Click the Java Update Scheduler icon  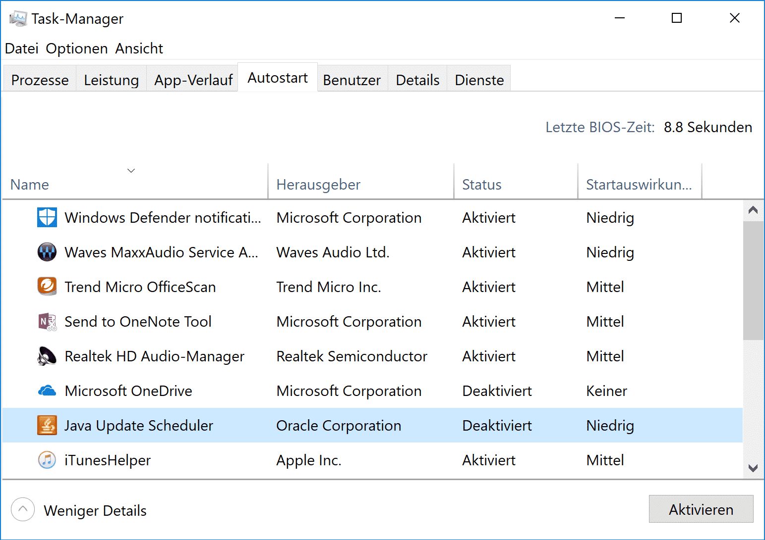pos(47,425)
